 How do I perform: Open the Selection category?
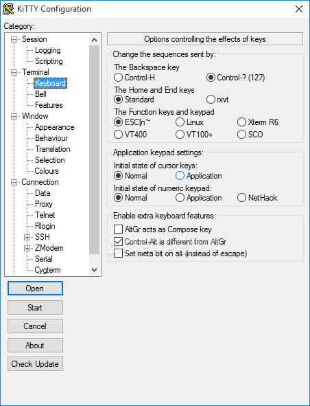(x=49, y=160)
